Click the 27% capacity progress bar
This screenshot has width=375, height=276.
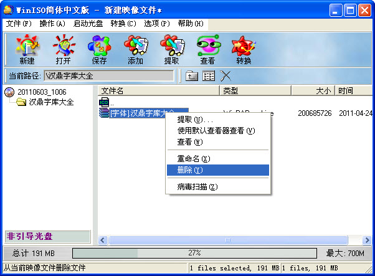pos(195,253)
